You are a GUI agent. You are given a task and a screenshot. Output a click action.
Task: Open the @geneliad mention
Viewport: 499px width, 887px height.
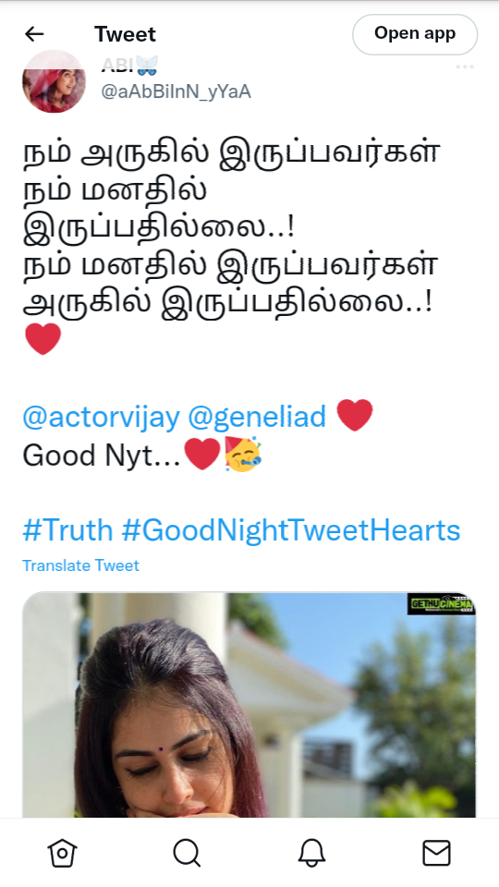click(x=257, y=417)
